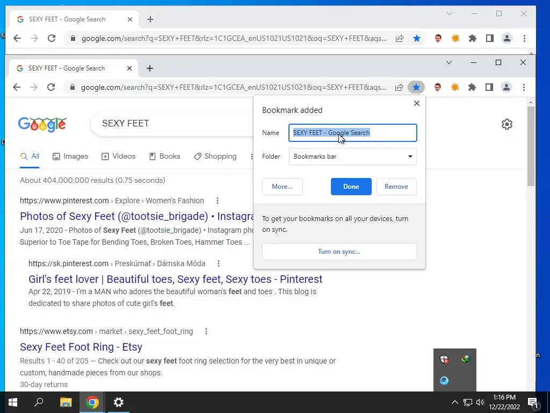
Task: Open the Windows Security tray icon
Action: coord(444,359)
